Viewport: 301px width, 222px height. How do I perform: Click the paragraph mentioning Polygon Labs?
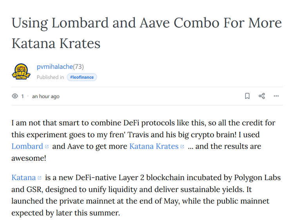point(146,195)
